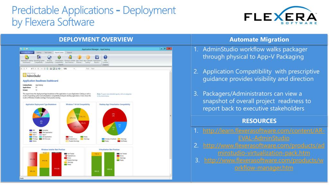Select the Application Manager tab
The image size is (329, 185).
[x=27, y=52]
